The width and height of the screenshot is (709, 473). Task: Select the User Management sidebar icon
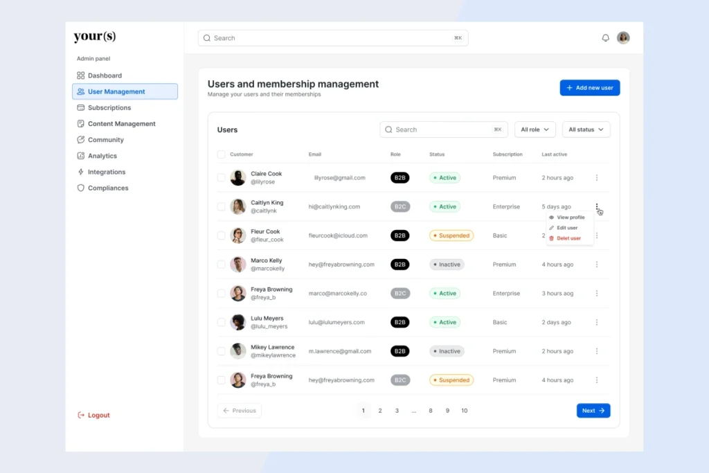(x=80, y=91)
